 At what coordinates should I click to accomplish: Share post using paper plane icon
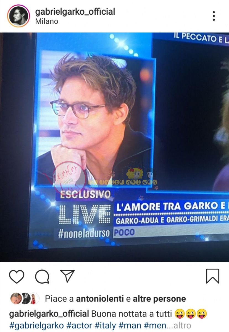67,276
